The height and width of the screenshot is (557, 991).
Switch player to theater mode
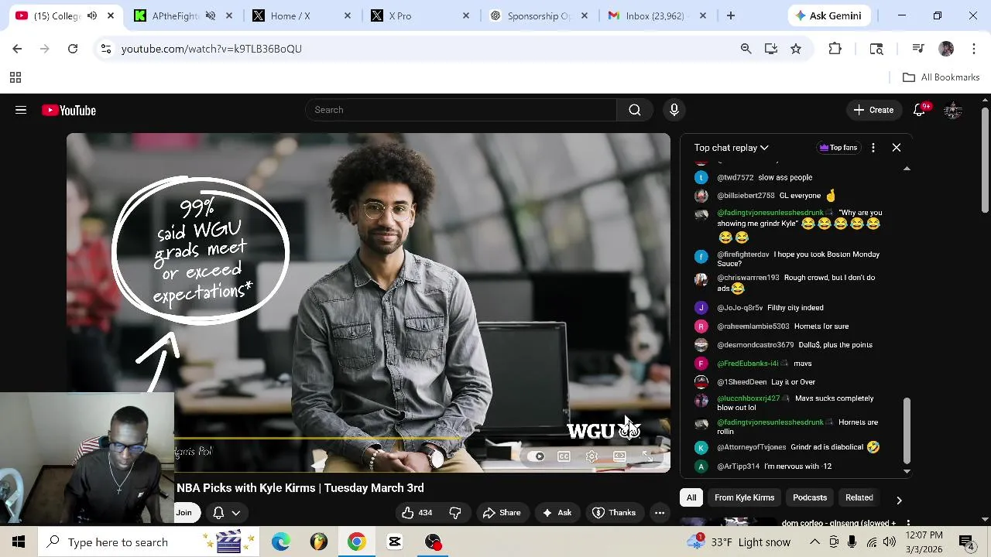pyautogui.click(x=619, y=456)
